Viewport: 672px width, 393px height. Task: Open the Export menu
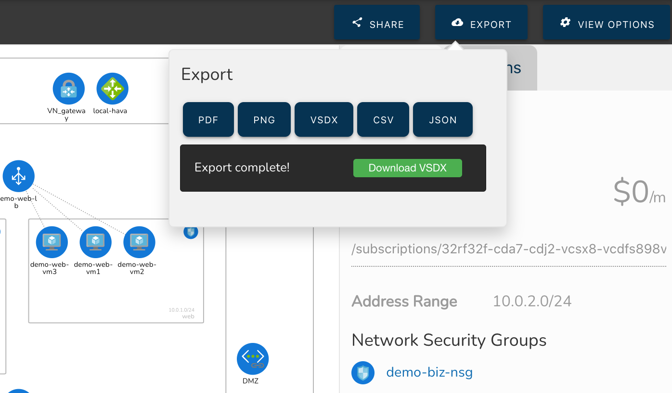(481, 22)
